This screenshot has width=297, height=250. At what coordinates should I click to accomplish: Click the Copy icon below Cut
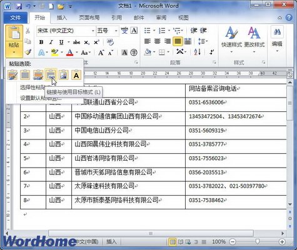(28, 41)
